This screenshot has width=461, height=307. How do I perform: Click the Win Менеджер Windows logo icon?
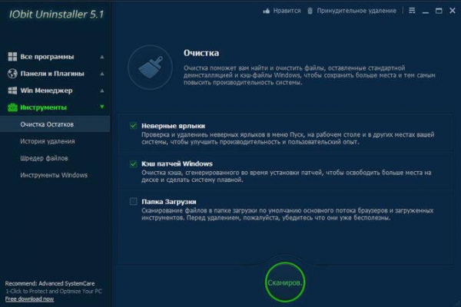click(12, 91)
